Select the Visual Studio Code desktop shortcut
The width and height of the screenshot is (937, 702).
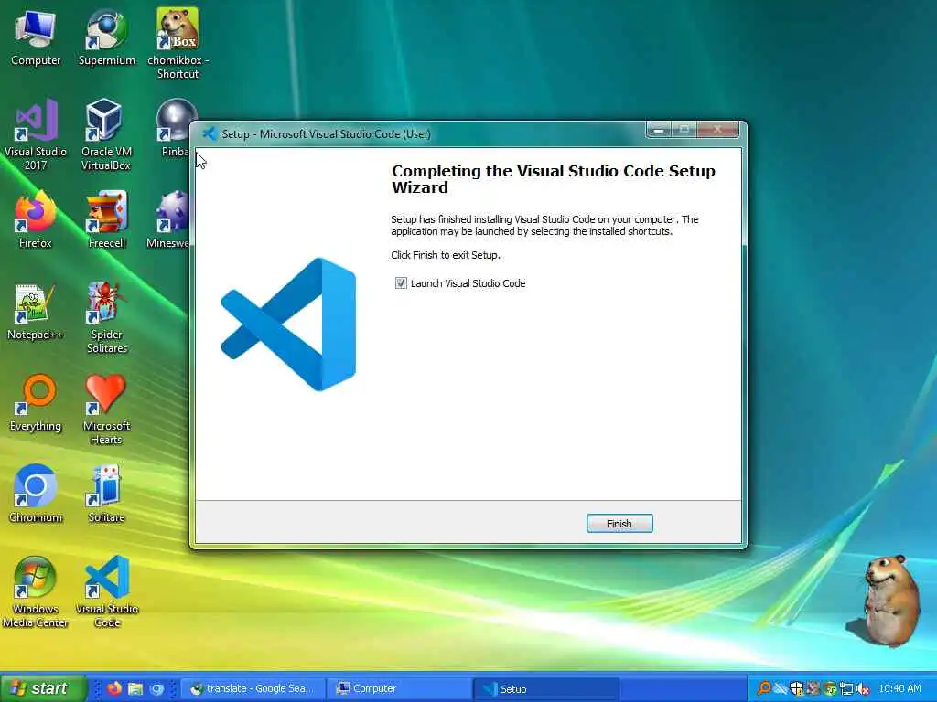[106, 592]
